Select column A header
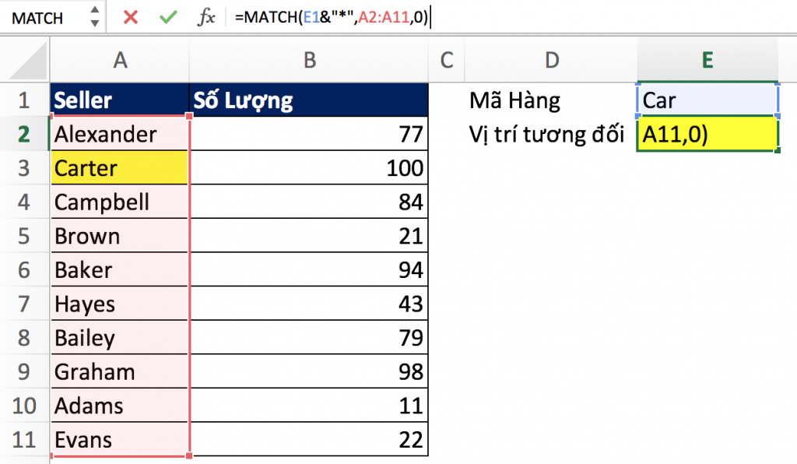This screenshot has width=797, height=464. tap(120, 61)
